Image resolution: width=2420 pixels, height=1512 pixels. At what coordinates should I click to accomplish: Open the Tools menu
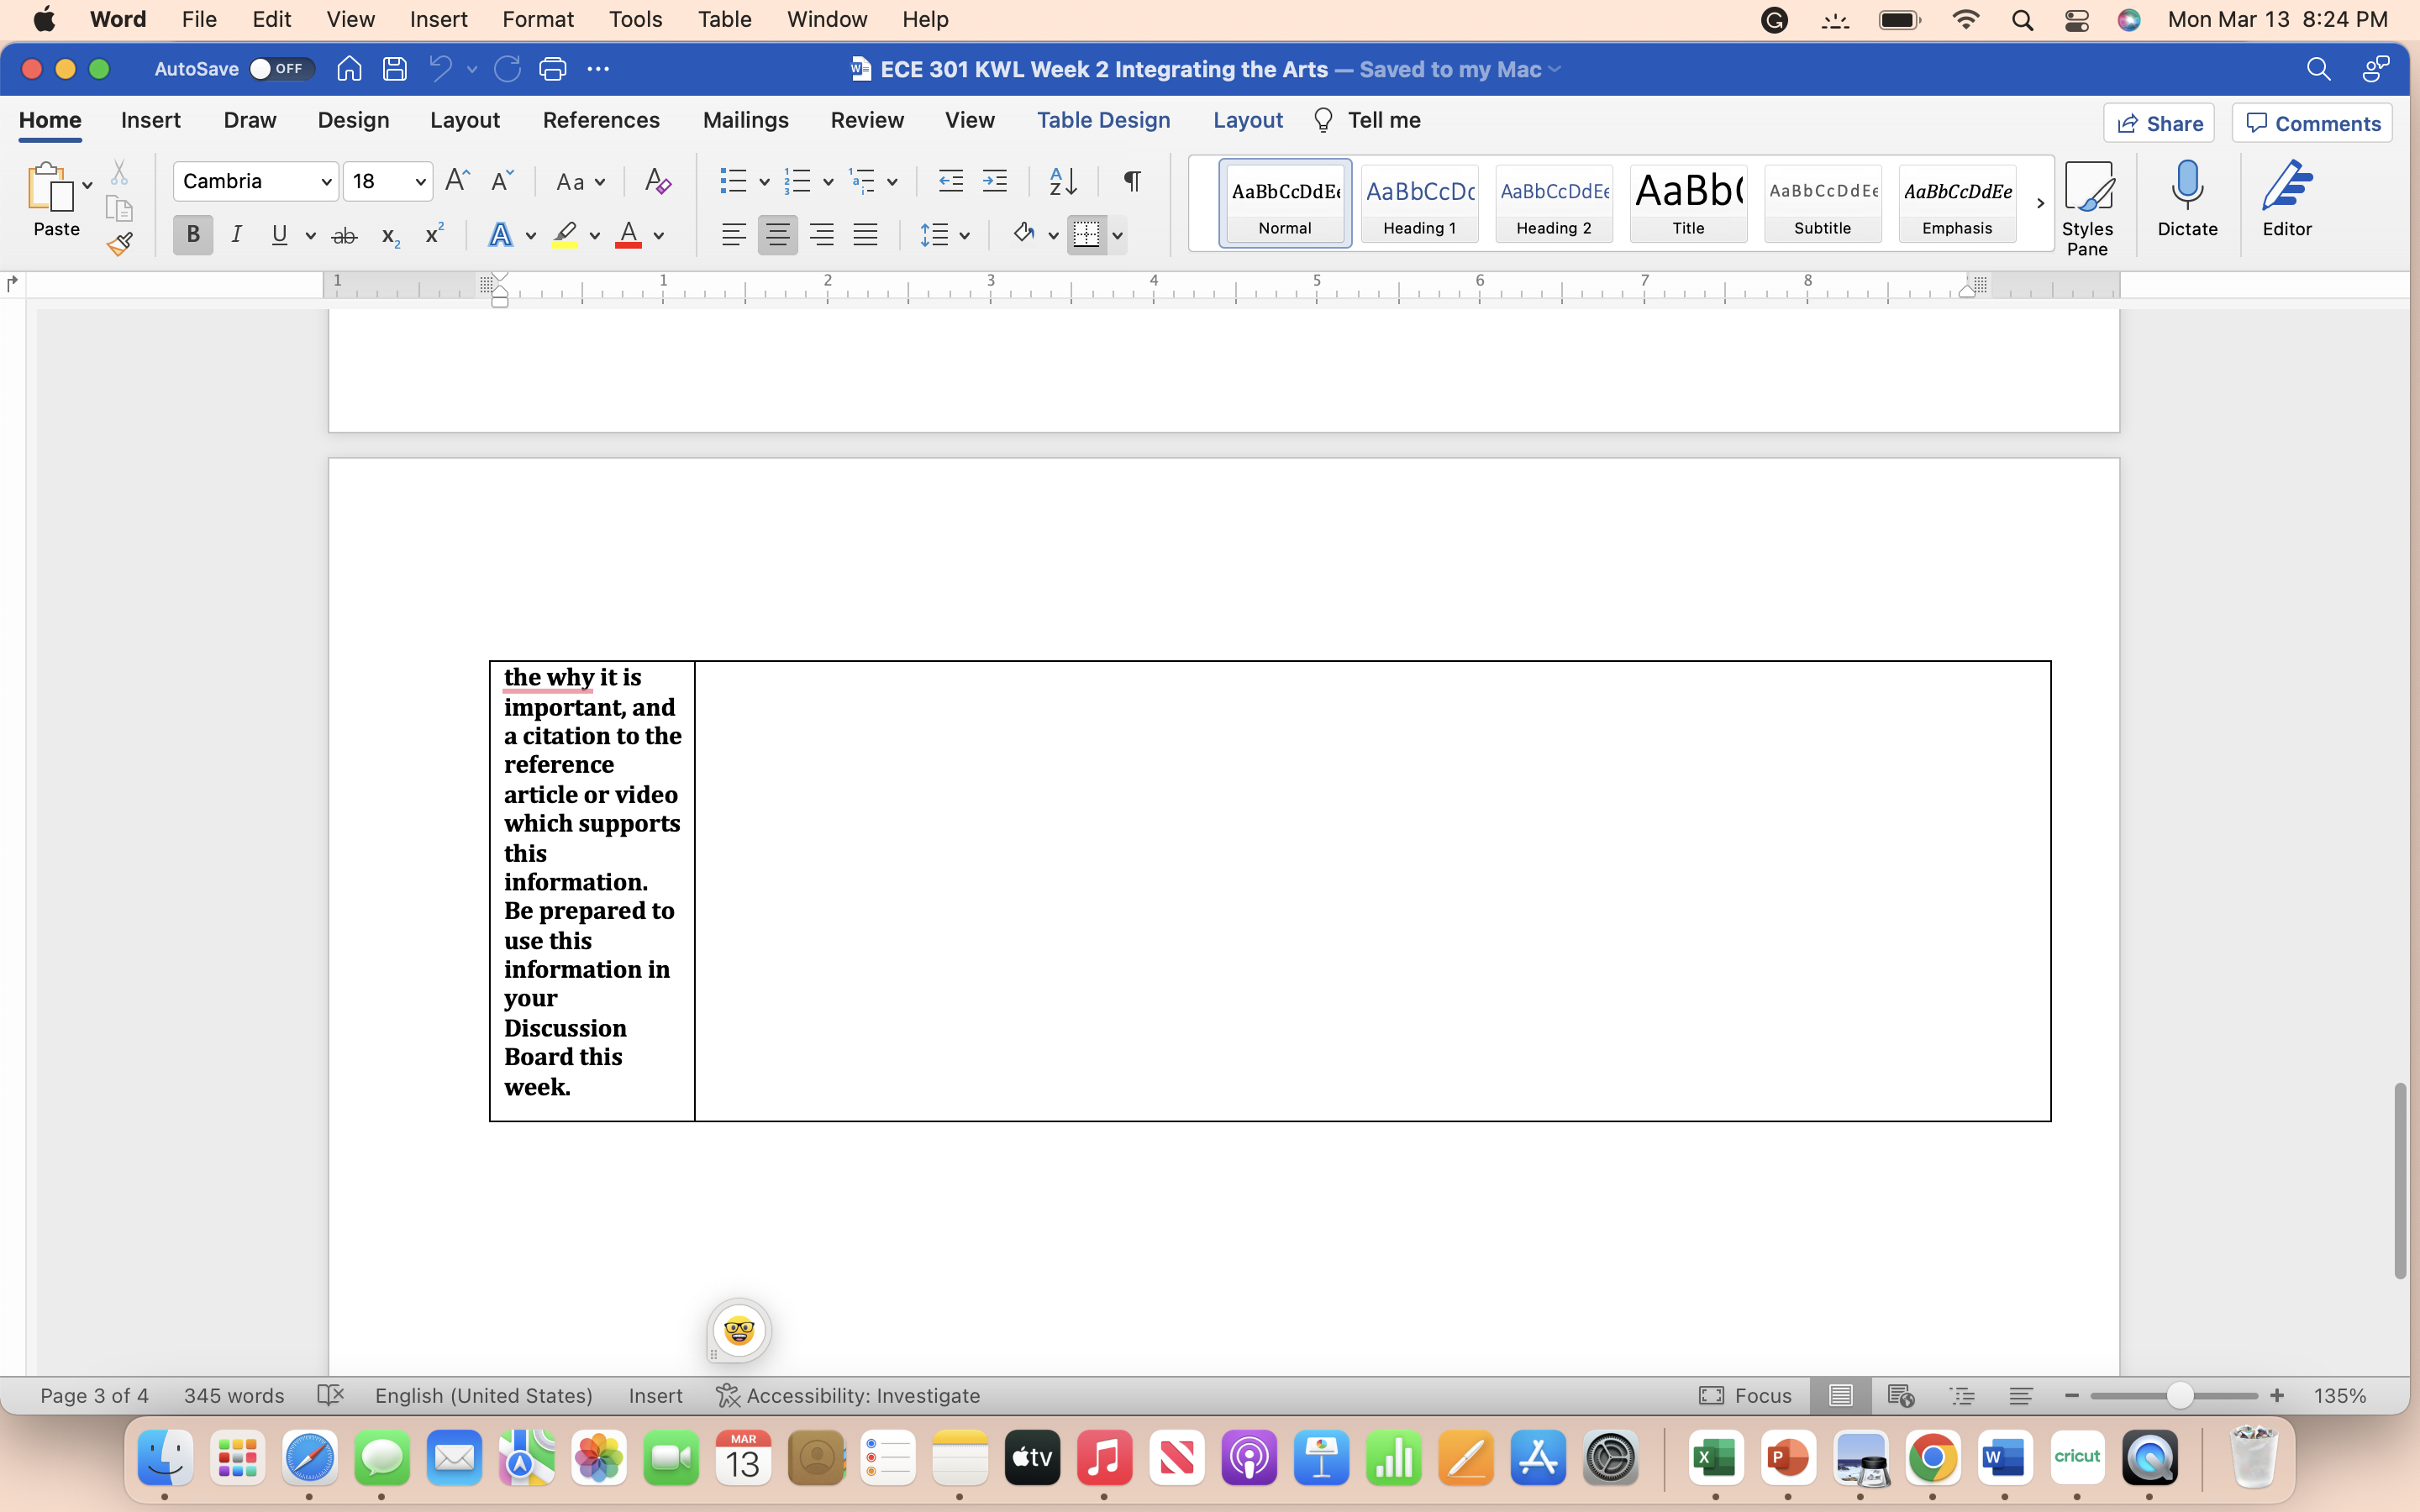635,19
